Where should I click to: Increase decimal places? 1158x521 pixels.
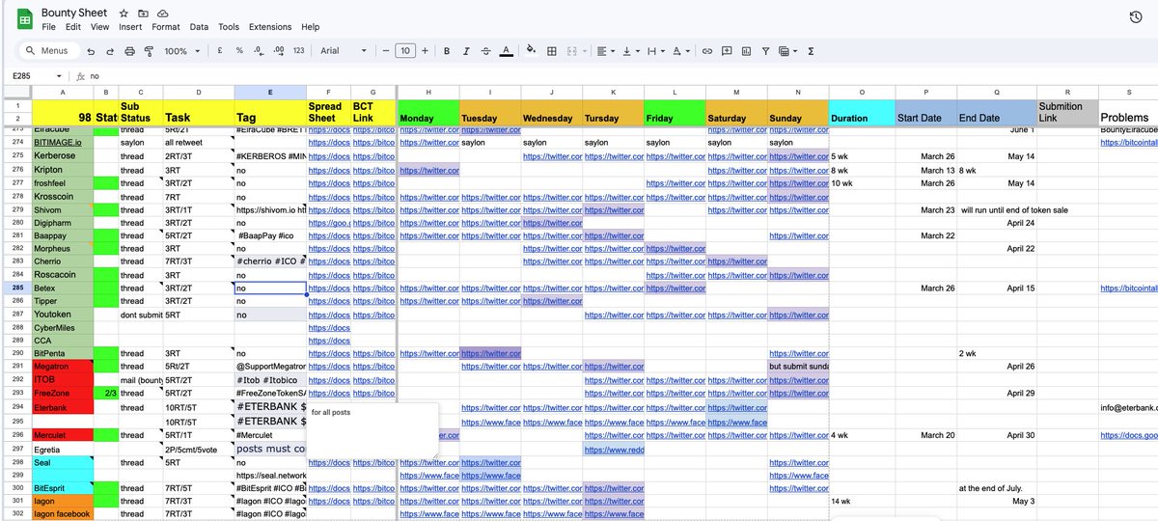279,50
